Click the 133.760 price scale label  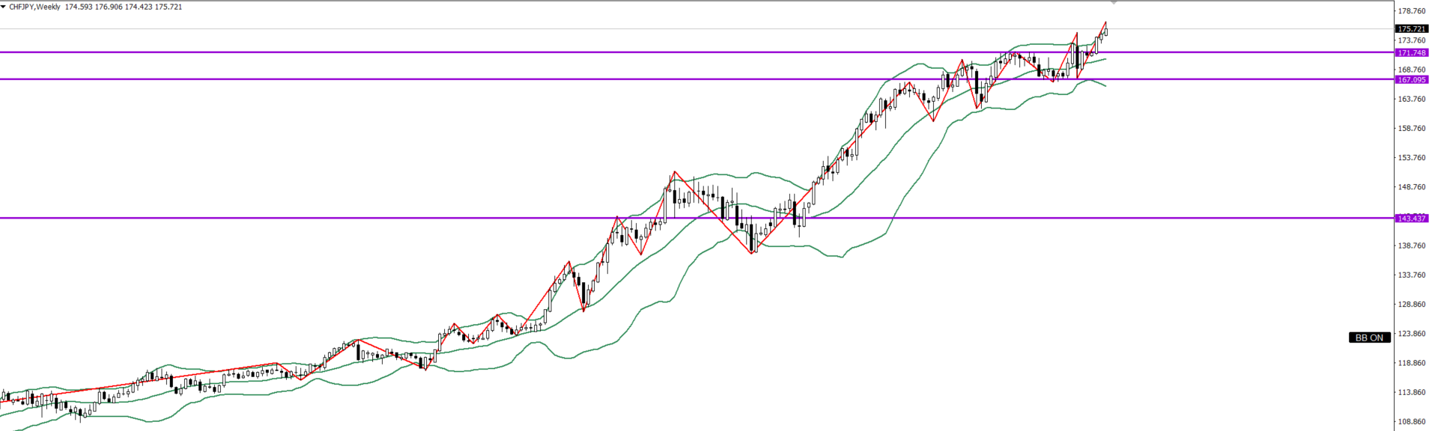[x=1411, y=275]
